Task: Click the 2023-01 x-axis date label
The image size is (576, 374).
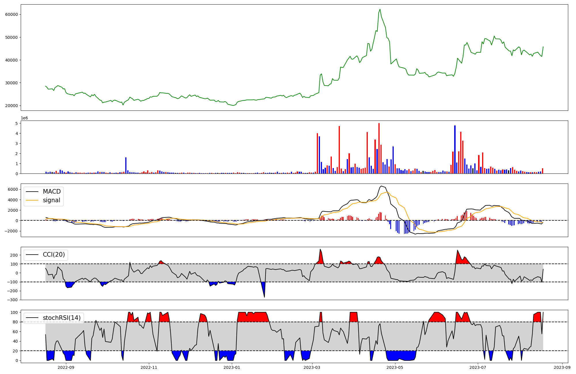Action: pos(232,367)
